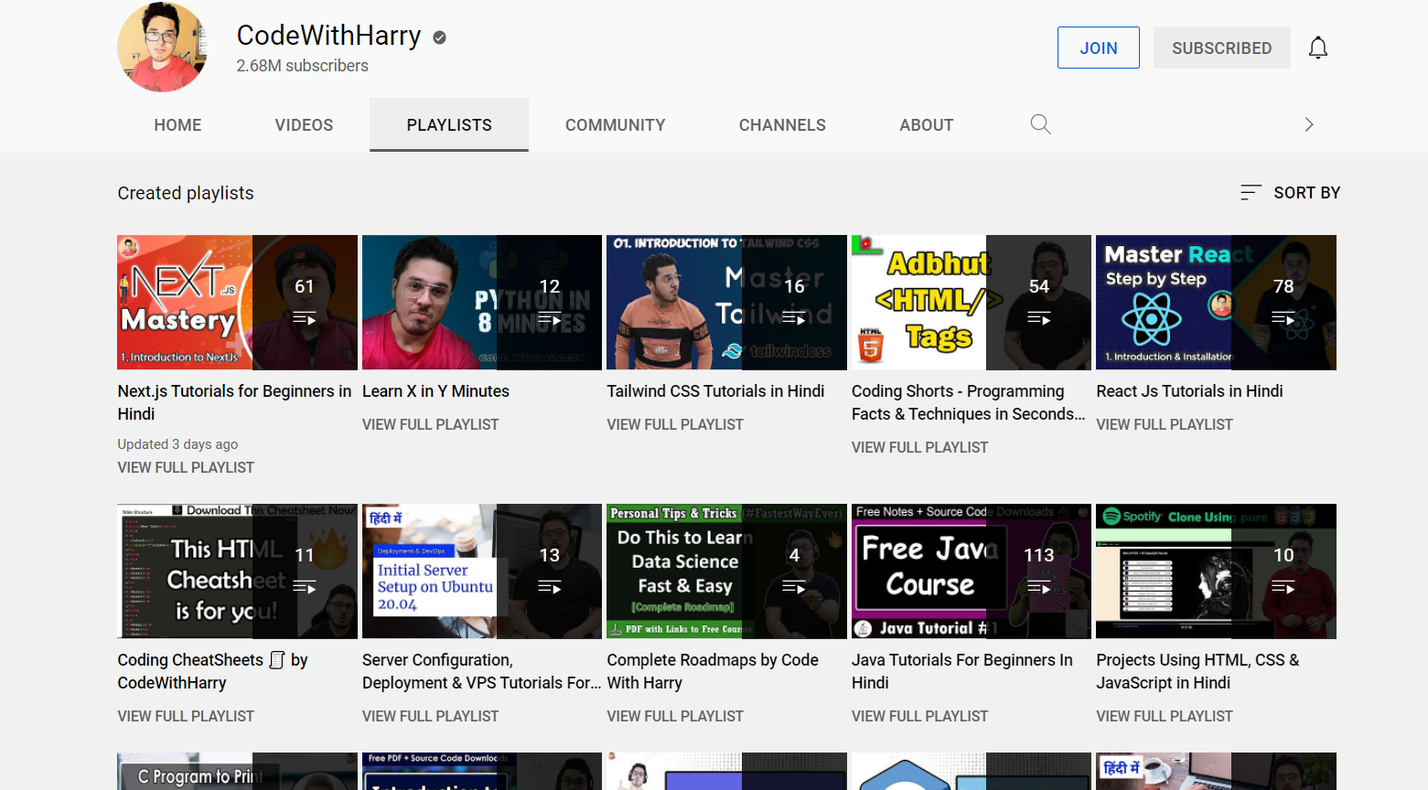
Task: Click playlist icon on Tailwind thumbnail showing 16
Action: [x=794, y=318]
